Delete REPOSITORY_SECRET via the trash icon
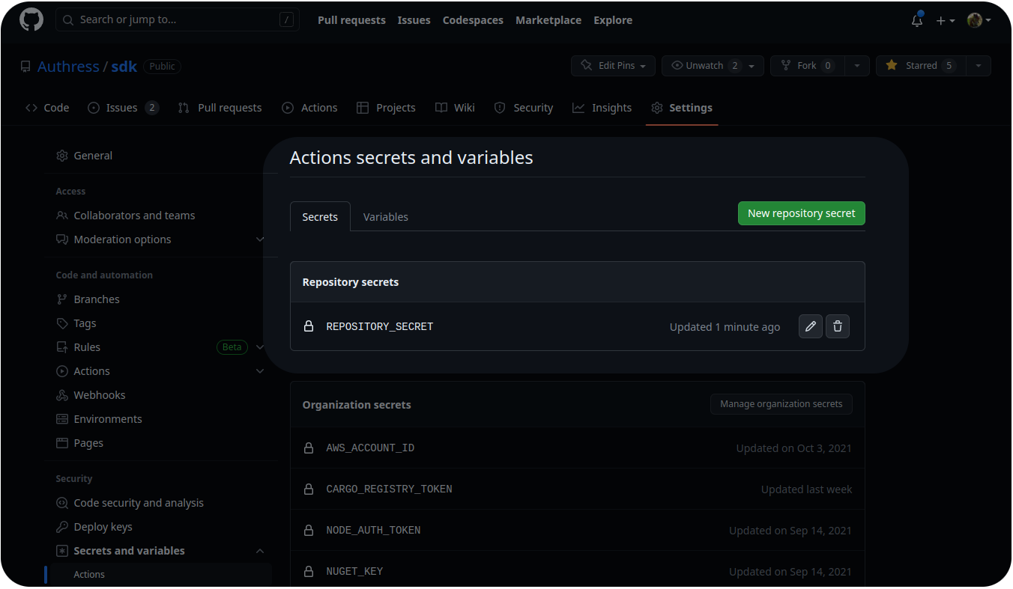 pos(837,326)
